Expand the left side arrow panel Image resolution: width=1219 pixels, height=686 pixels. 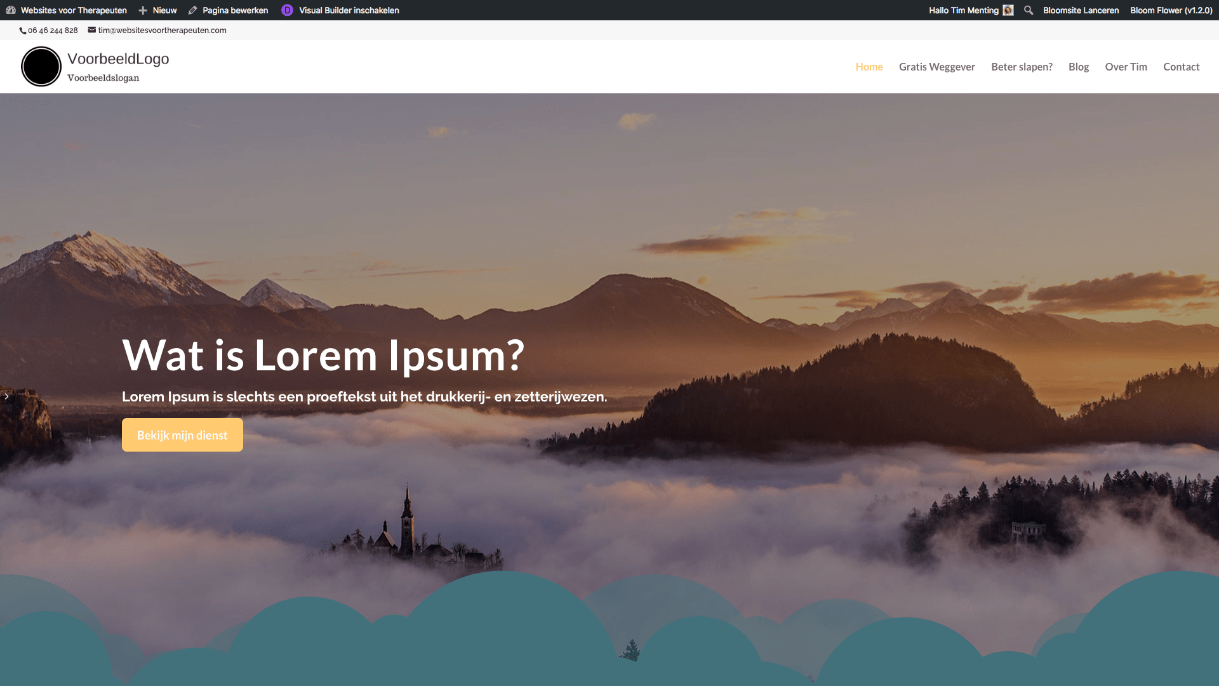pyautogui.click(x=6, y=396)
